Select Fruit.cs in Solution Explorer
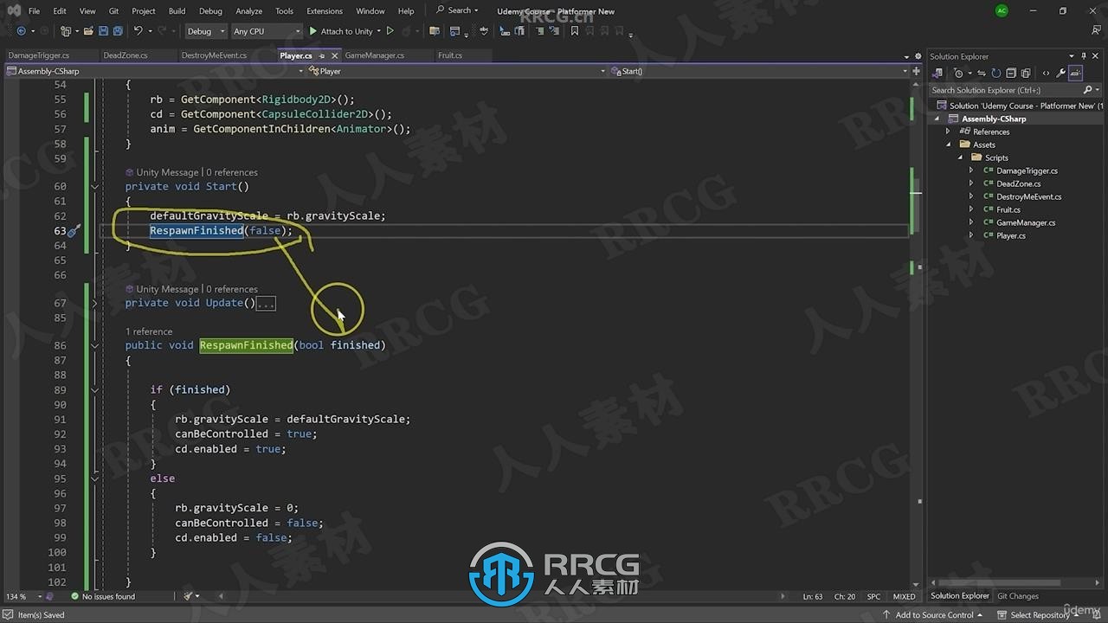Image resolution: width=1108 pixels, height=623 pixels. [1008, 209]
